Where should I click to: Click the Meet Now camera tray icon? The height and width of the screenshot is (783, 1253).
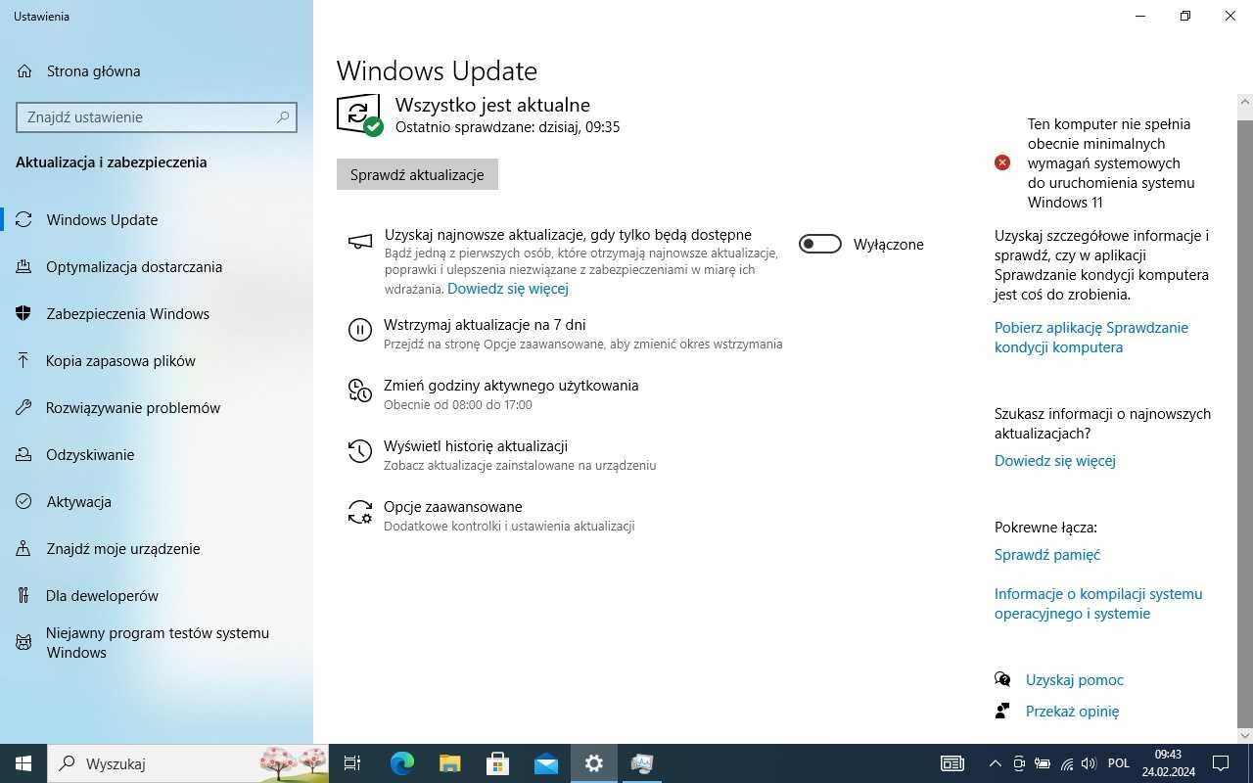[x=1019, y=763]
